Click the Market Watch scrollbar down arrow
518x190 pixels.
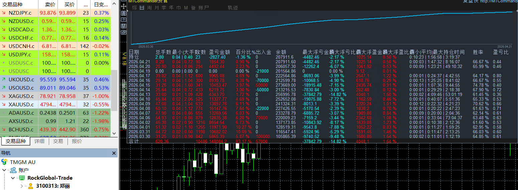pyautogui.click(x=114, y=133)
